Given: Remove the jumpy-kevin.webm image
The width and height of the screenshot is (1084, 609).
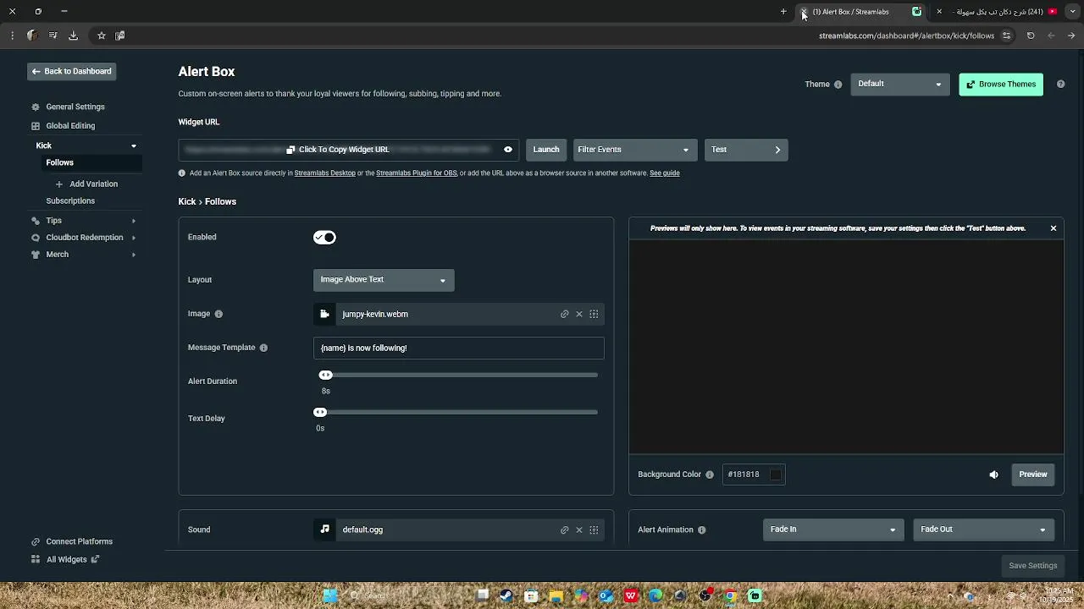Looking at the screenshot, I should (x=579, y=315).
